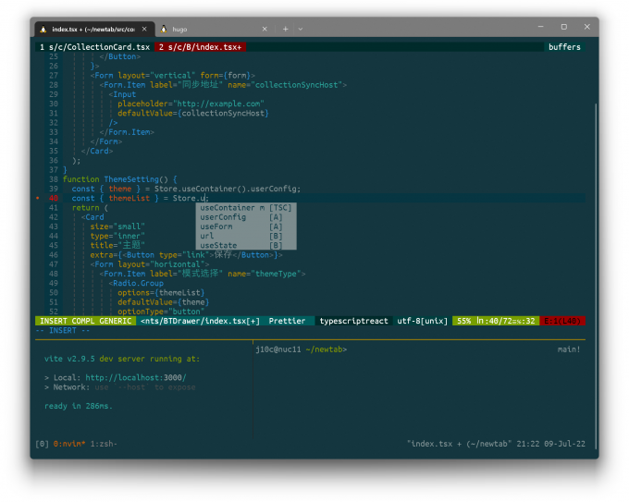The height and width of the screenshot is (502, 629).
Task: Choose url in the completion popup
Action: point(246,236)
